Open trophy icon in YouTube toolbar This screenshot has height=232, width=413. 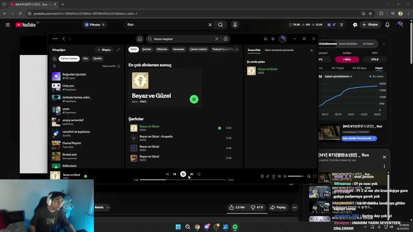341,24
